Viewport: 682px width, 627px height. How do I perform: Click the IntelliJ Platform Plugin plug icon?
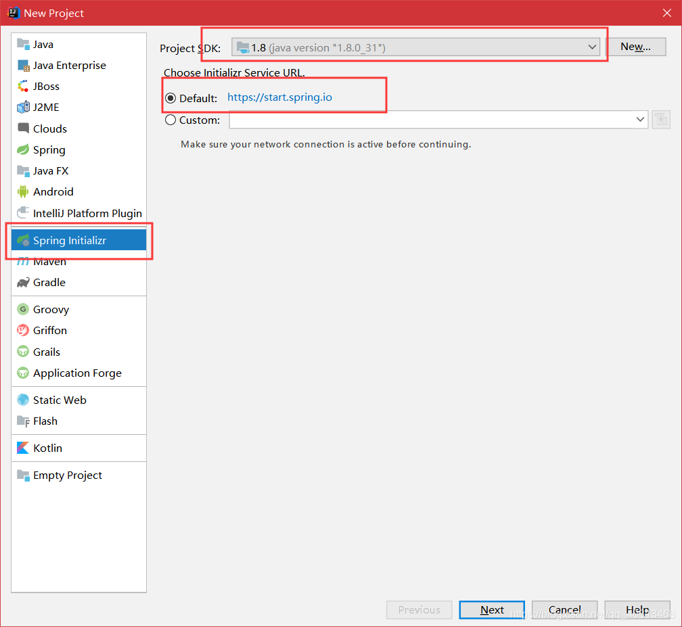click(x=23, y=212)
